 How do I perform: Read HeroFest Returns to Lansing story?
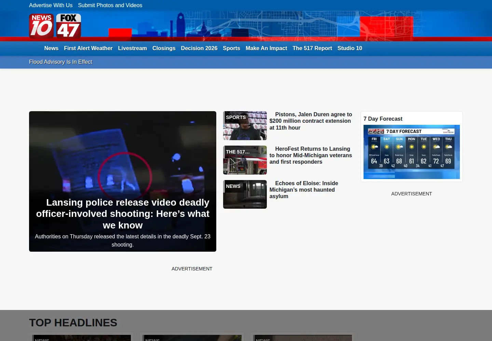(311, 155)
